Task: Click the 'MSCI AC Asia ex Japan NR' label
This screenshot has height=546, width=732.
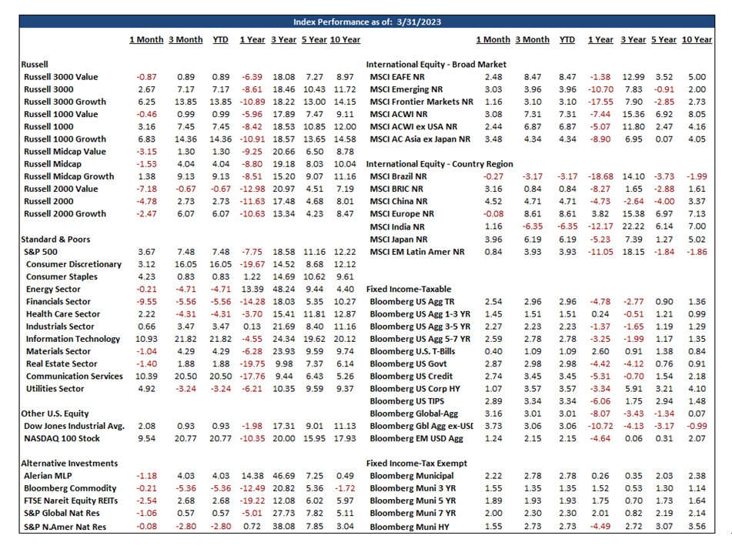Action: pyautogui.click(x=420, y=139)
